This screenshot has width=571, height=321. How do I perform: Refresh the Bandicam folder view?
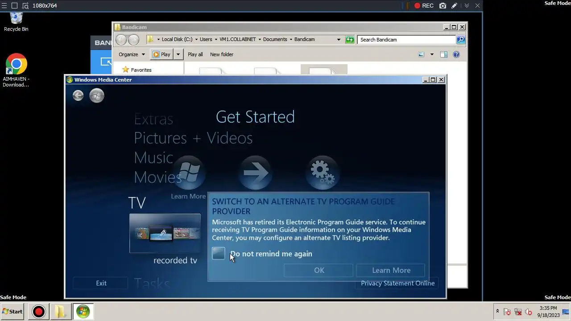(x=350, y=40)
